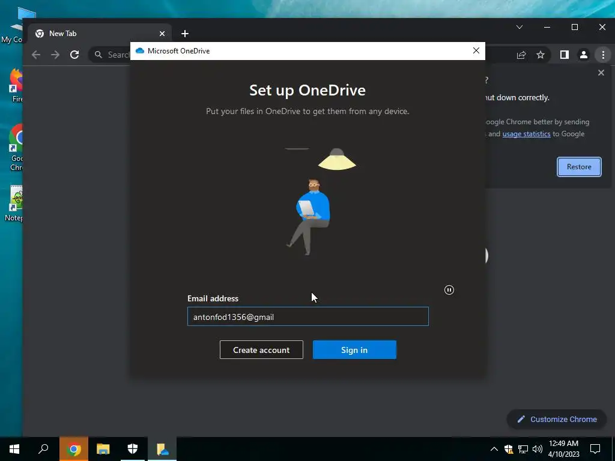The width and height of the screenshot is (615, 461).
Task: Open the notification center icon
Action: click(x=595, y=449)
